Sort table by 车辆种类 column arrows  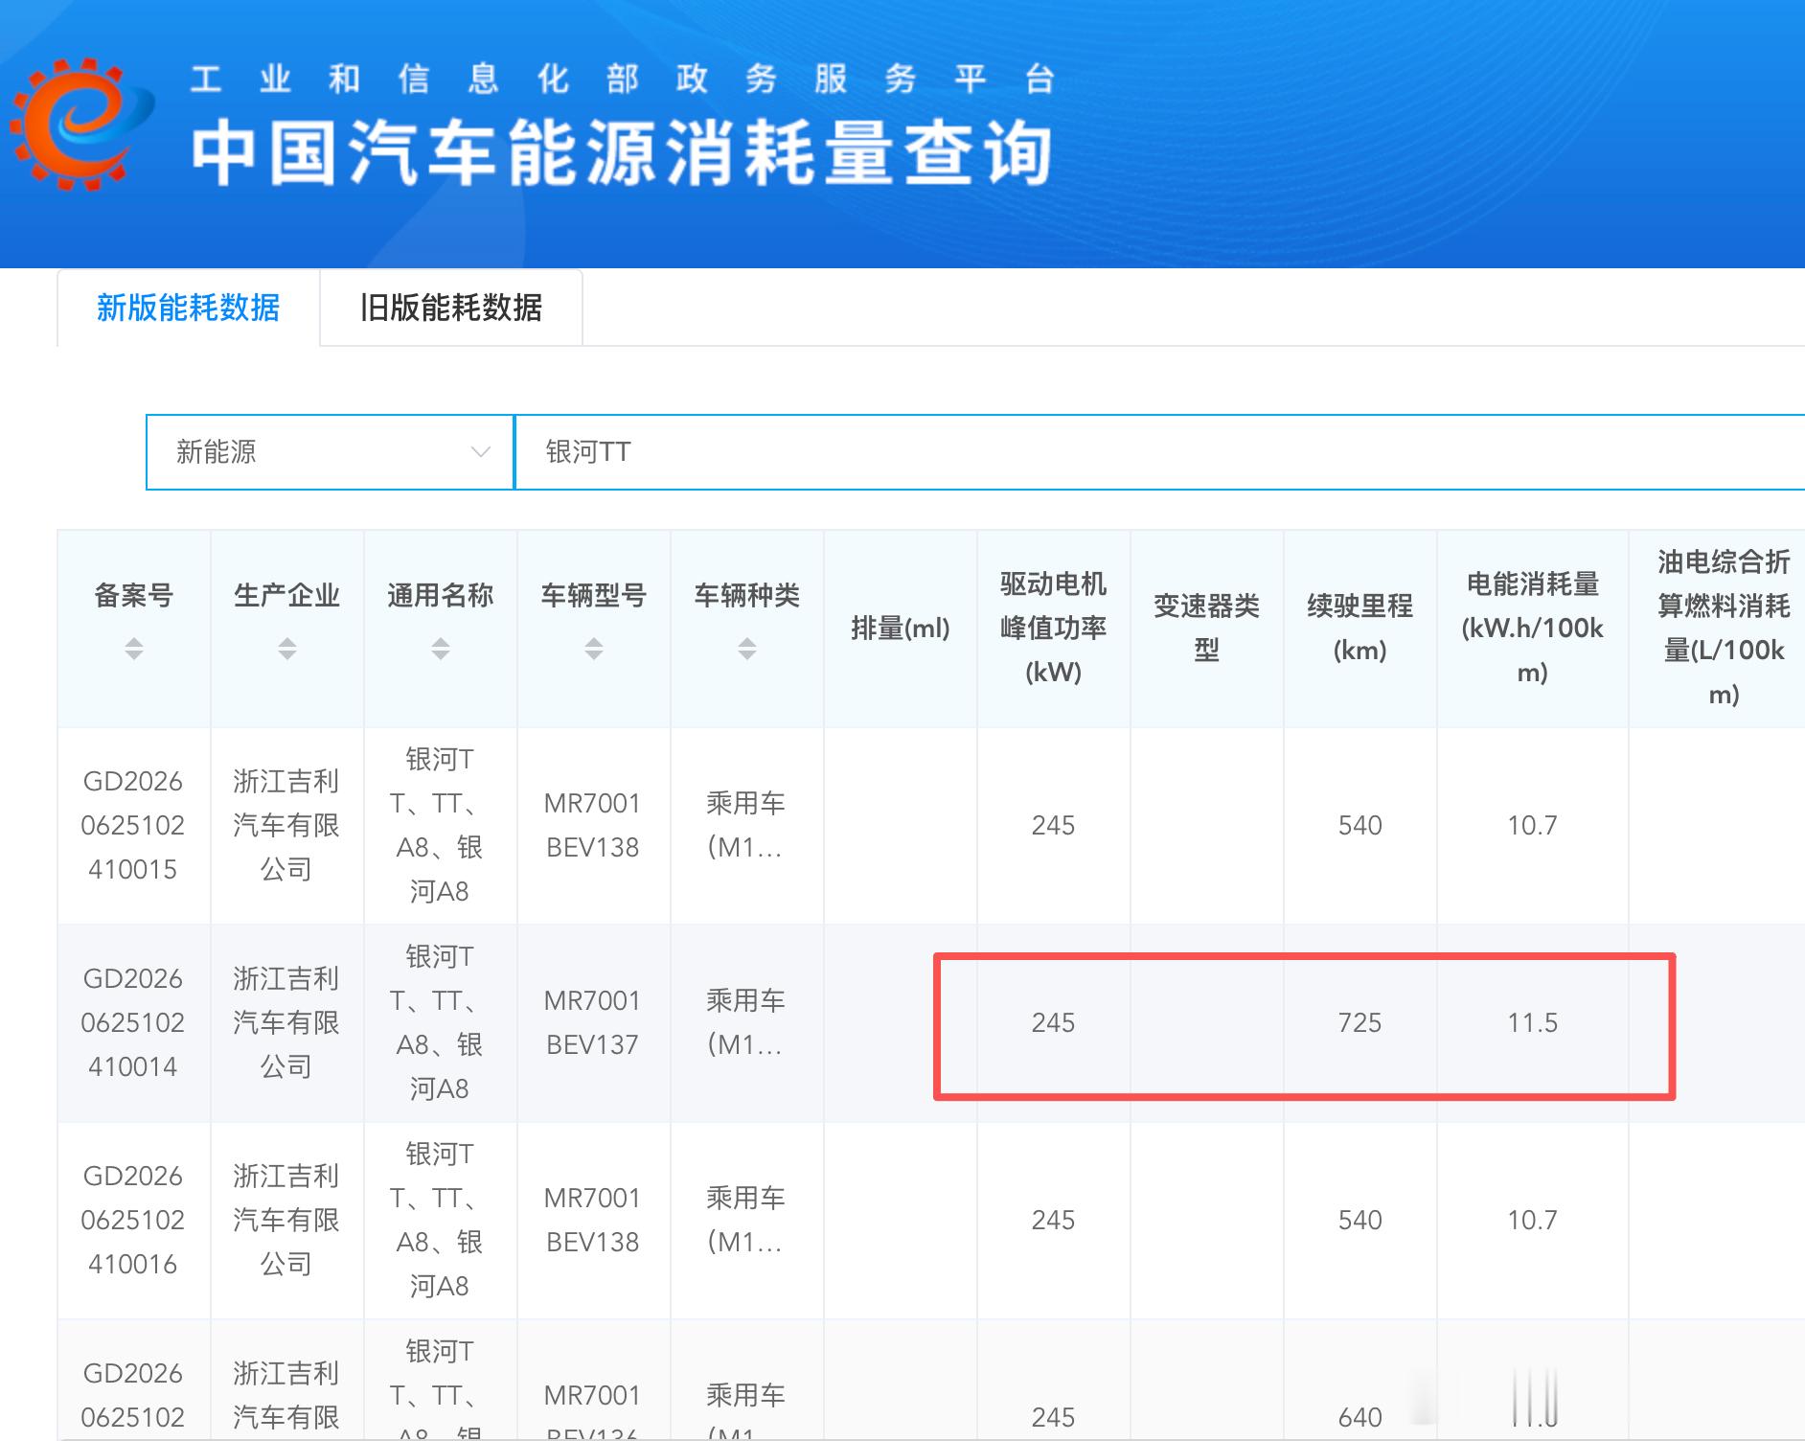coord(747,649)
